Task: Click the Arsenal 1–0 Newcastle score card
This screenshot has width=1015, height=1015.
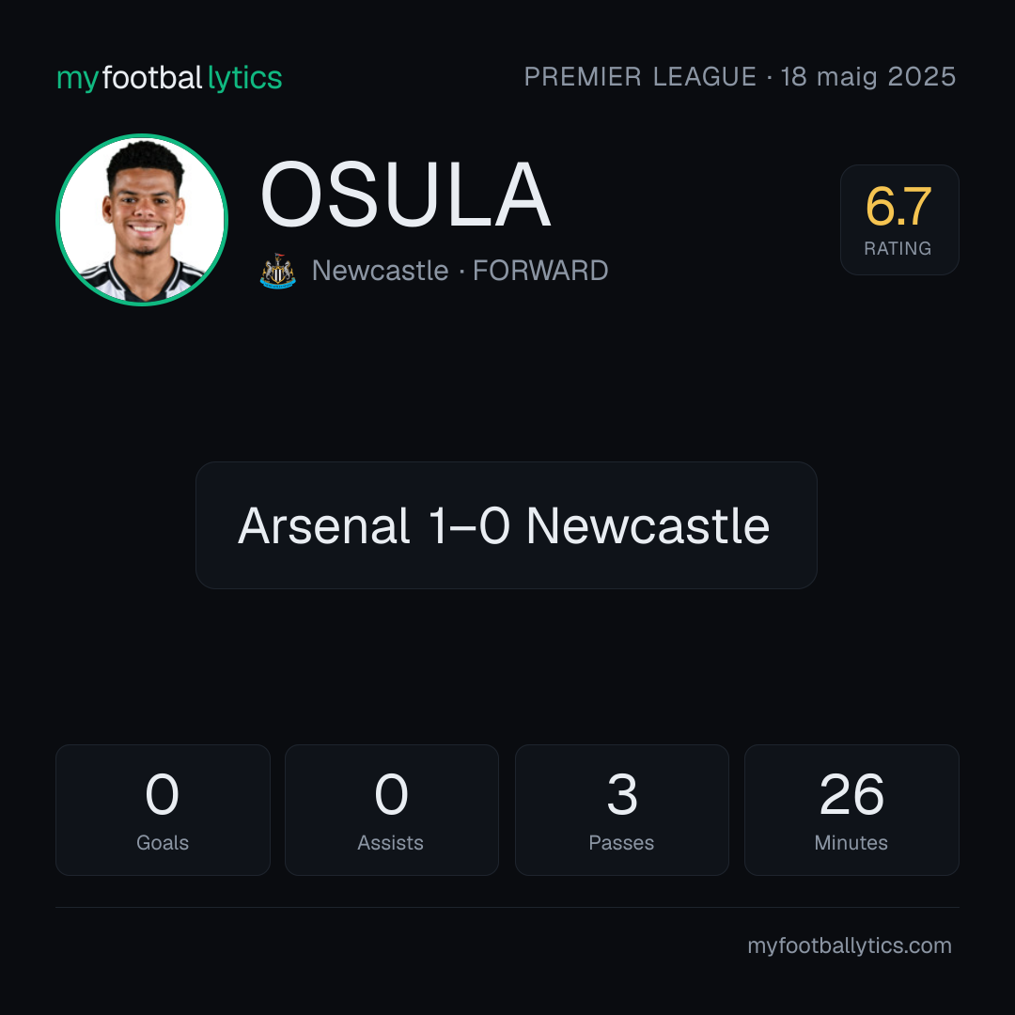Action: click(x=507, y=525)
